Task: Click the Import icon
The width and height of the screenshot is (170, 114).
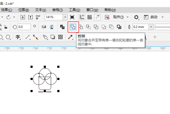Action: [x=23, y=17]
